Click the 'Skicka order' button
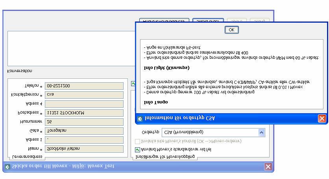The height and width of the screenshot is (179, 329). click(208, 20)
